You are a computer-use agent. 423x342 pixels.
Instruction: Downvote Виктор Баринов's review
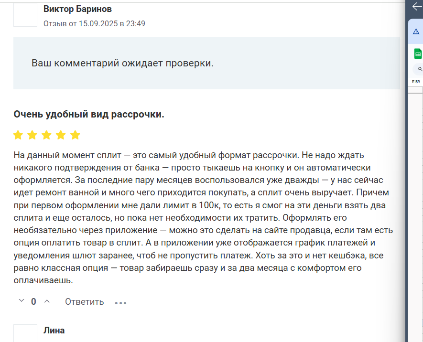(22, 300)
